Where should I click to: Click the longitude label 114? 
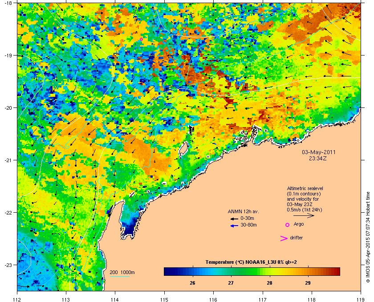115,299
